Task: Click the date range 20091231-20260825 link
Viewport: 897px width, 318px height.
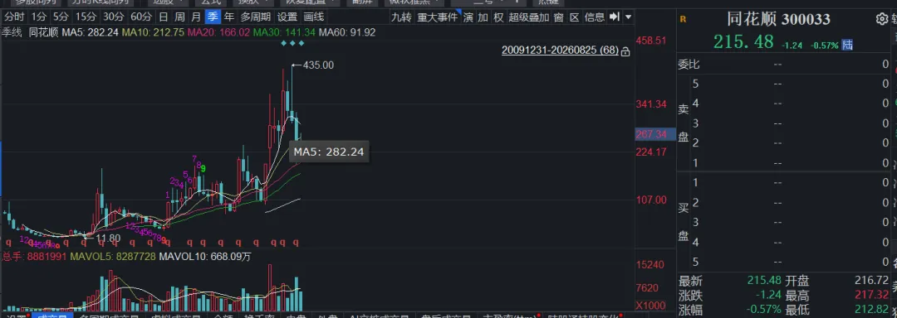Action: (x=560, y=51)
